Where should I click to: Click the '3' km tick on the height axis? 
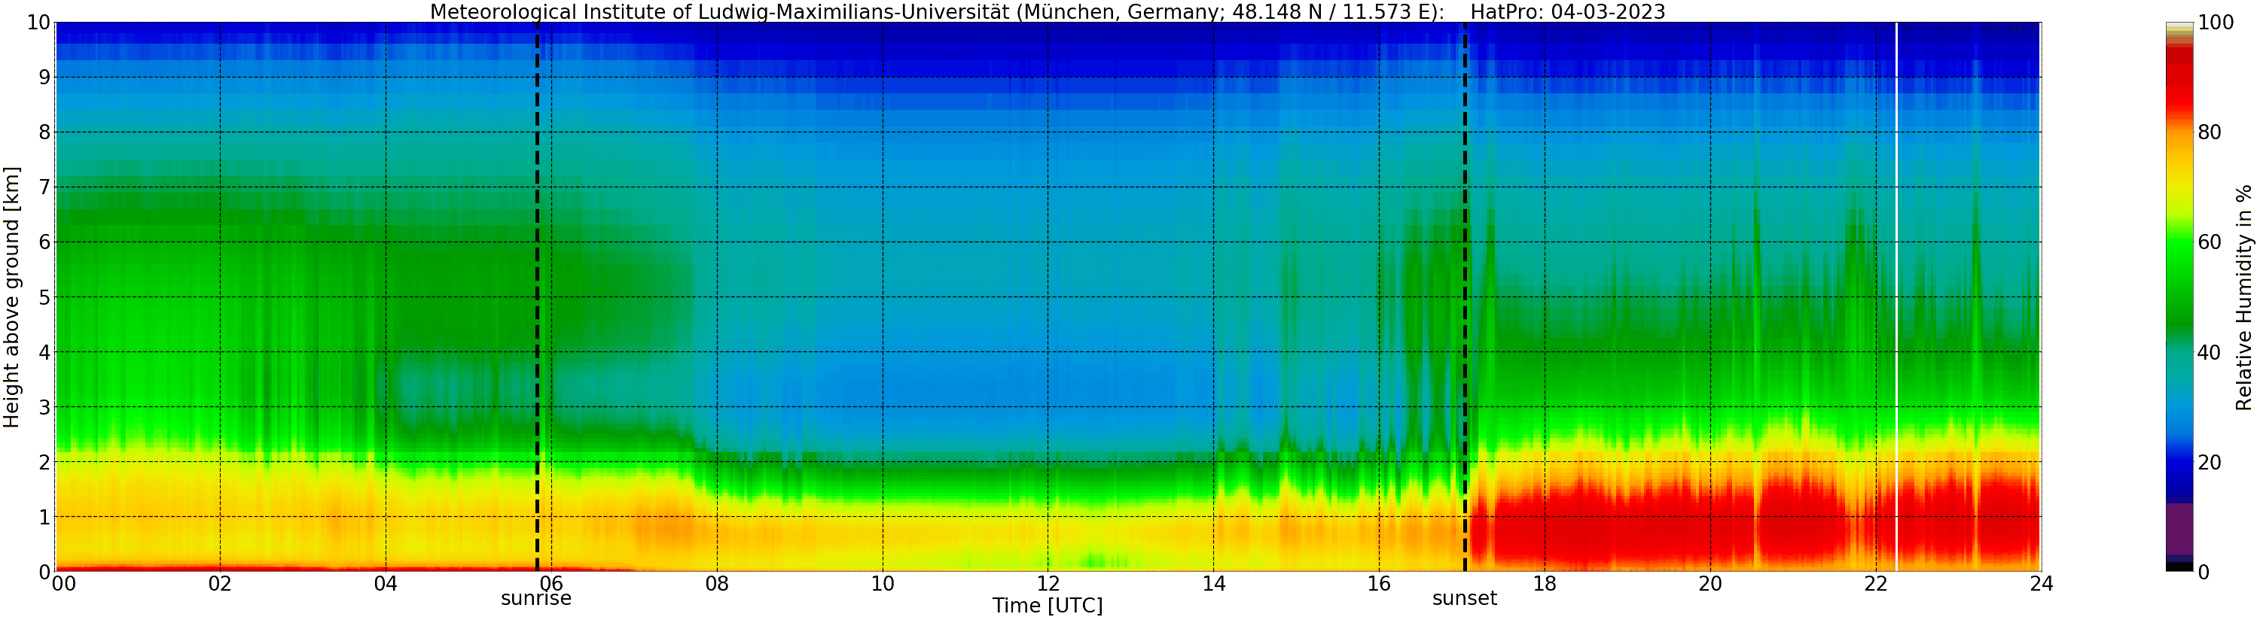point(44,407)
